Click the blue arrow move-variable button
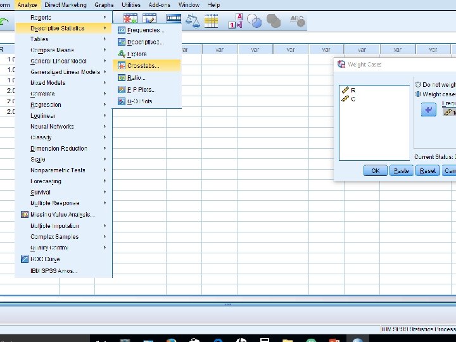Screen dimensions: 456x342 (x=429, y=110)
